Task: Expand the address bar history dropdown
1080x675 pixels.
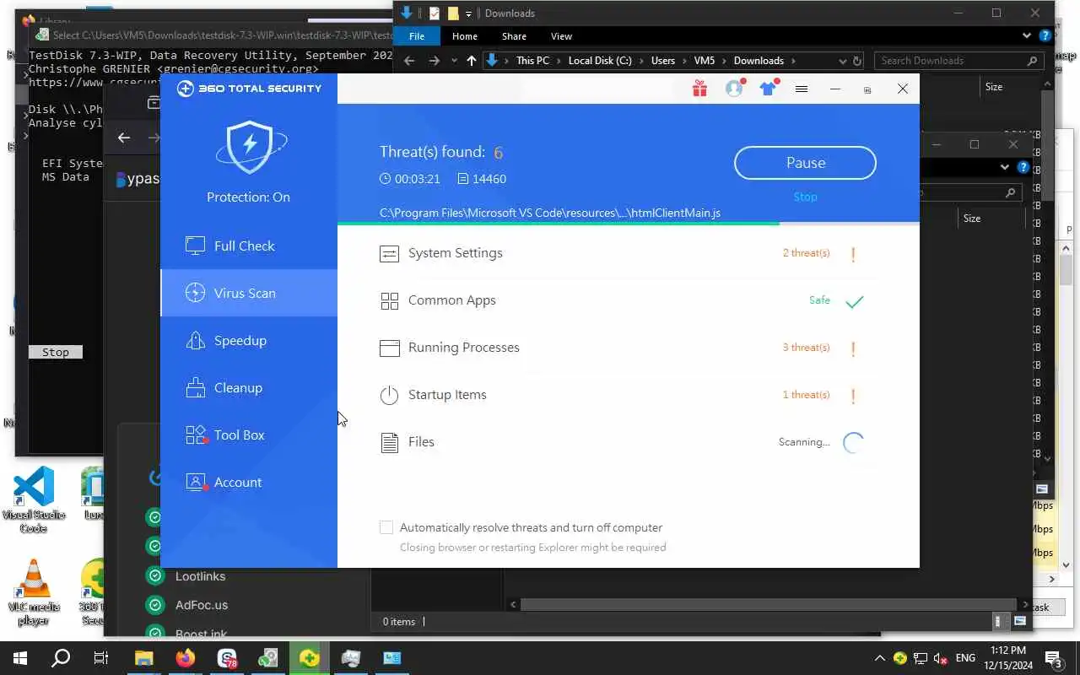Action: click(x=842, y=61)
